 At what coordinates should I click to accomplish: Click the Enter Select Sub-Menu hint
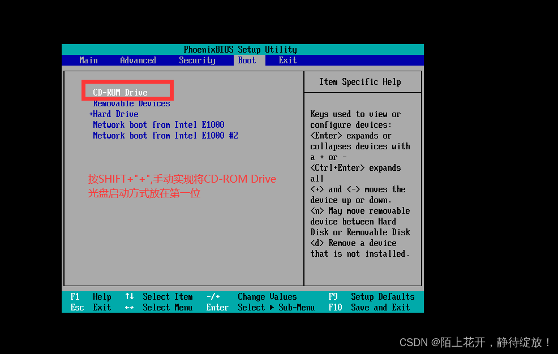click(260, 307)
